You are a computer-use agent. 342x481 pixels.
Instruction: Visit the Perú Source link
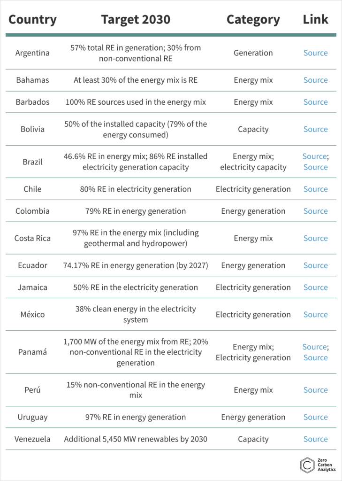pos(315,390)
